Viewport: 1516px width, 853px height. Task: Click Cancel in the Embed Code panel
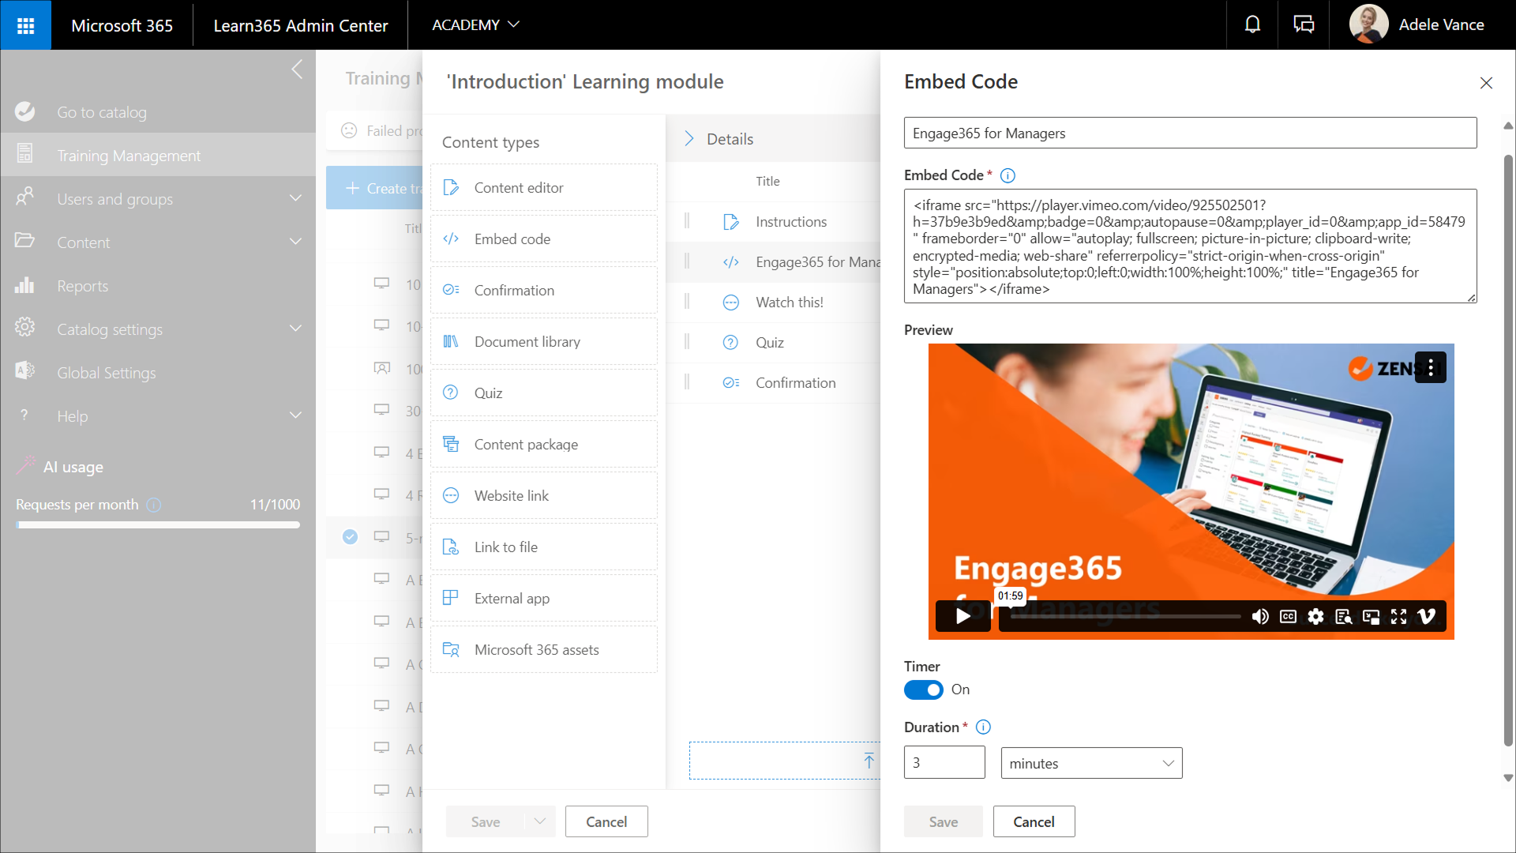[1034, 821]
